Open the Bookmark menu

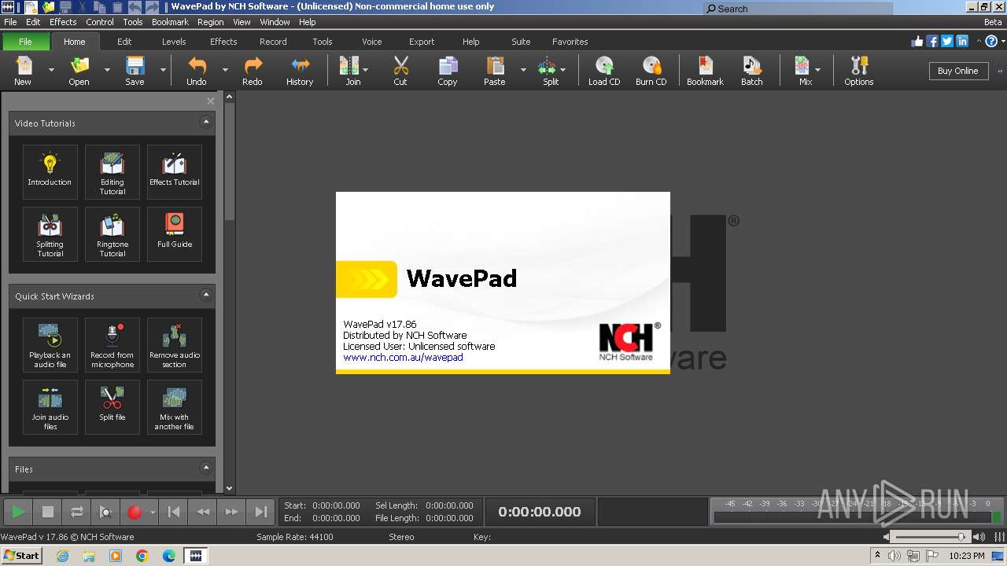(170, 22)
